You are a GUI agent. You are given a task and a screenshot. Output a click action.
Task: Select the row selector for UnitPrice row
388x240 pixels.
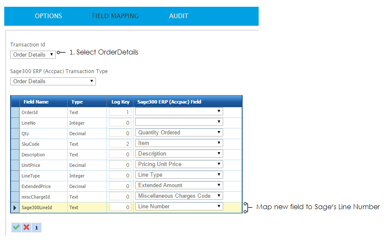(15, 165)
